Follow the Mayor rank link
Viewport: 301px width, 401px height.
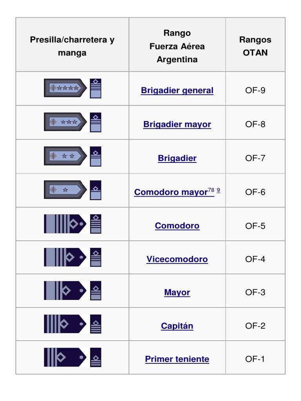[177, 293]
